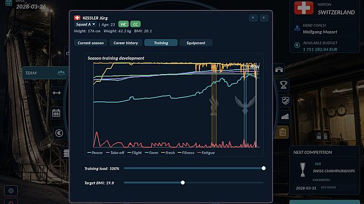This screenshot has width=364, height=204.
Task: Open the bar chart statistics icon
Action: [x=285, y=116]
